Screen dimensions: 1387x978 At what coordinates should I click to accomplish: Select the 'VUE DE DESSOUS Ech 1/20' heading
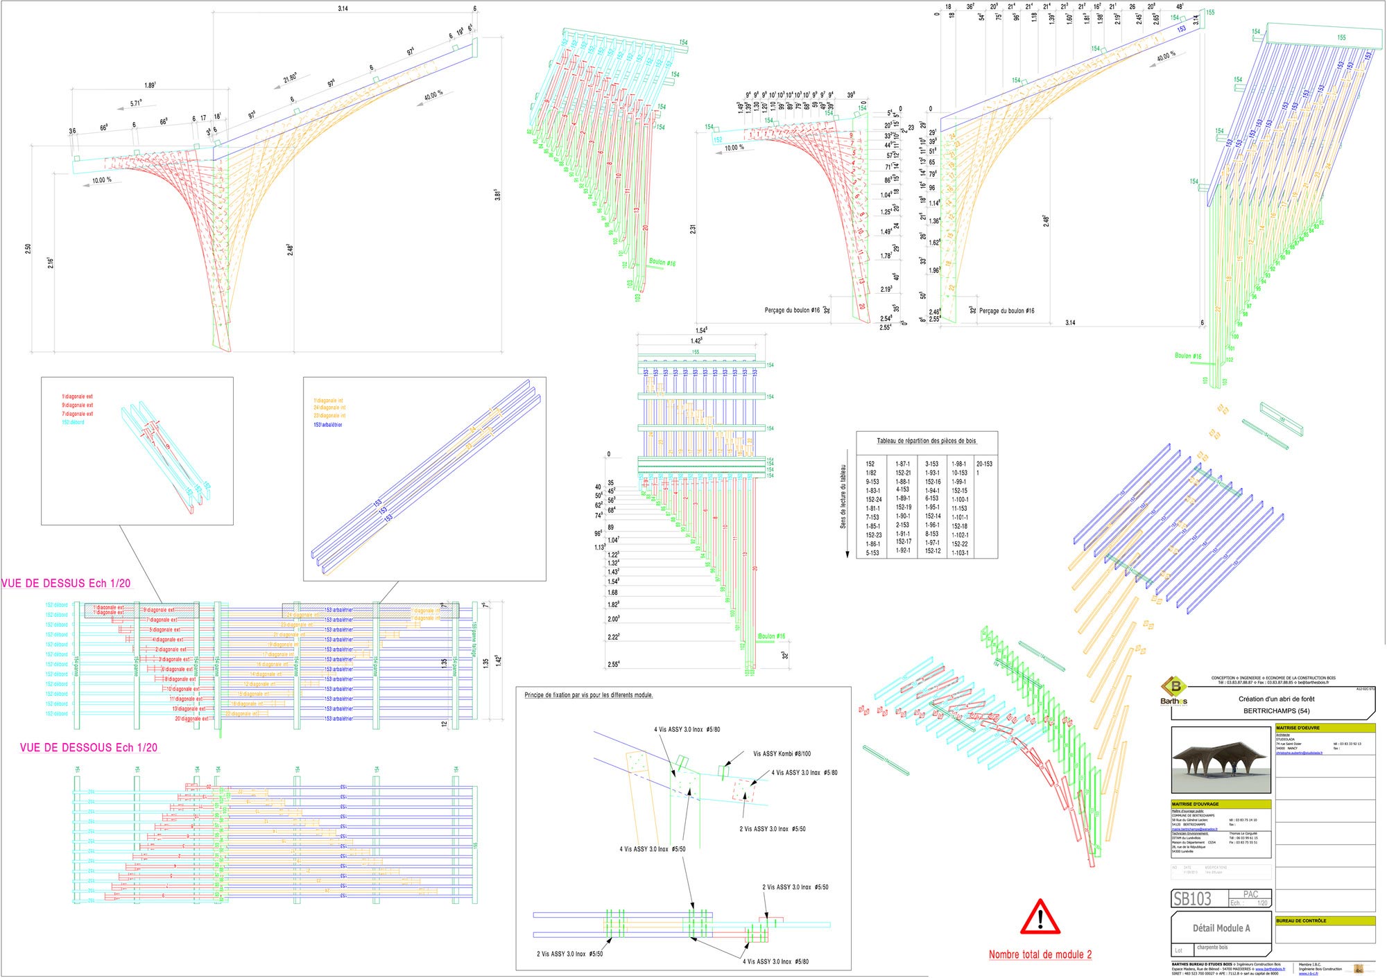tap(89, 748)
